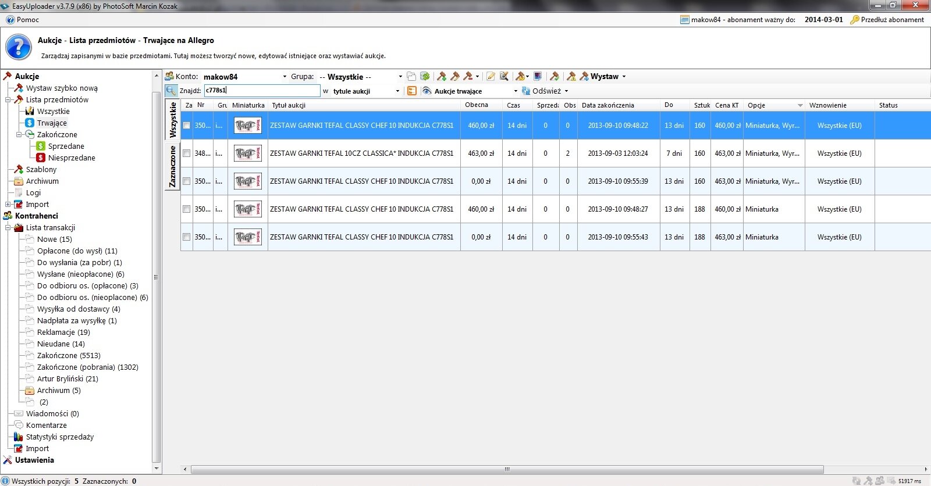Viewport: 931px width, 486px height.
Task: Click the Wystaw button
Action: click(604, 77)
